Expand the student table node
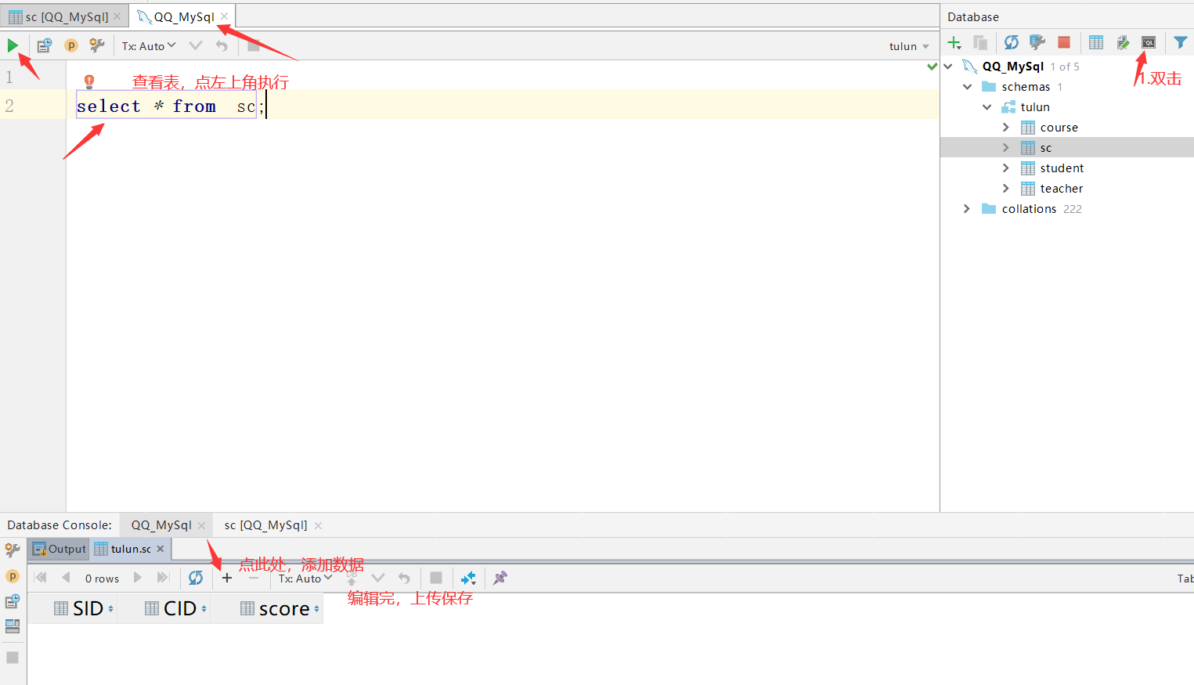Image resolution: width=1194 pixels, height=685 pixels. coord(1007,168)
